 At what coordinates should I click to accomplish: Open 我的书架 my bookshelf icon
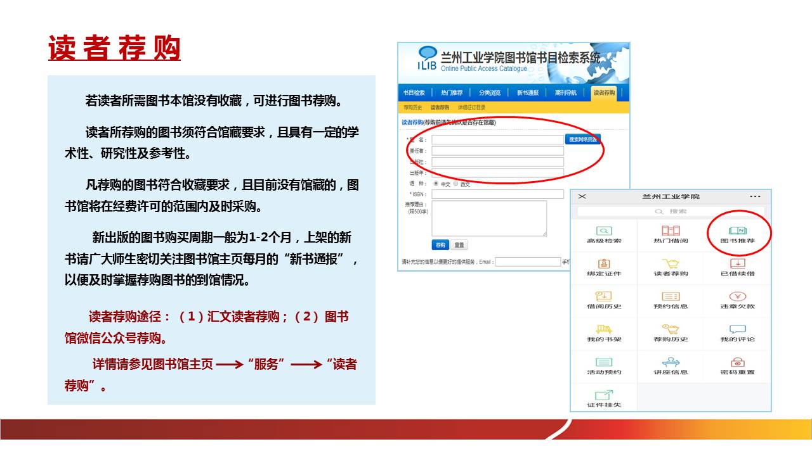pyautogui.click(x=604, y=331)
